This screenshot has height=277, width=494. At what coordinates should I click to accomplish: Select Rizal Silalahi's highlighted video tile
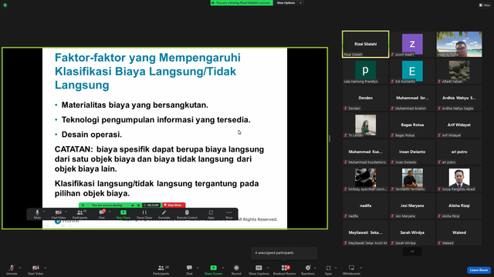pos(365,44)
